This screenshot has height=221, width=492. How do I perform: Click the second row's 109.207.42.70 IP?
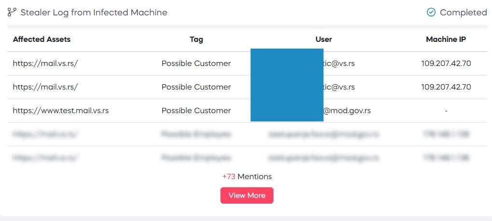point(446,87)
